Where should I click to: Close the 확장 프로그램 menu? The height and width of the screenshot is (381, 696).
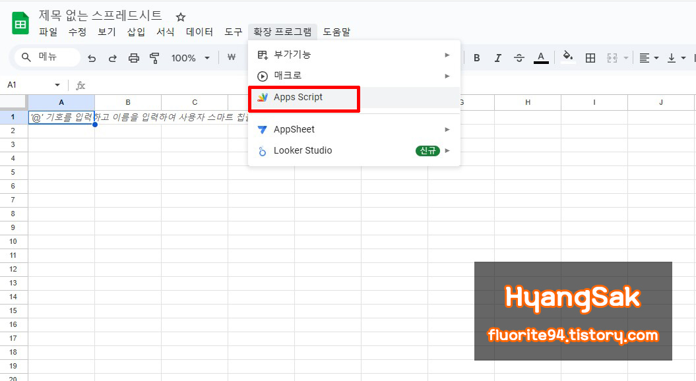282,32
